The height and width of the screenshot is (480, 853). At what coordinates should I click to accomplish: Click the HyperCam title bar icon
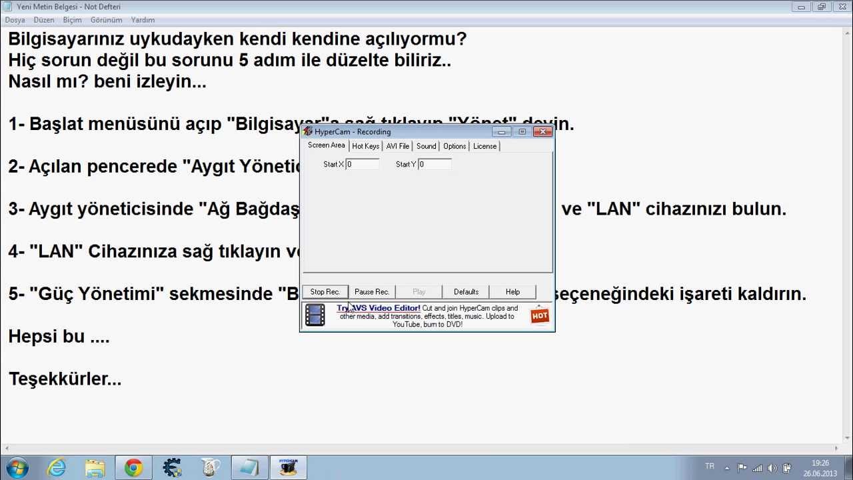pyautogui.click(x=307, y=131)
